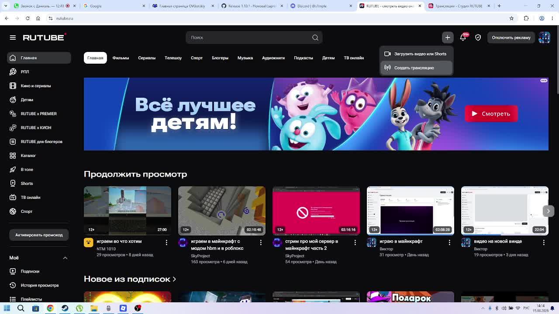Click Активировать промокод button
The width and height of the screenshot is (559, 314).
[x=39, y=235]
